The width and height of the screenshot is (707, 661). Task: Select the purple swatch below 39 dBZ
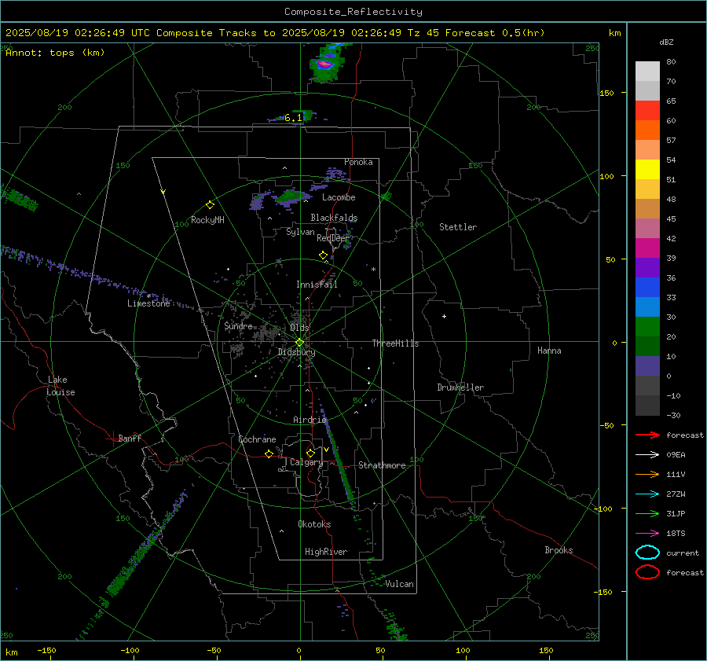[647, 268]
